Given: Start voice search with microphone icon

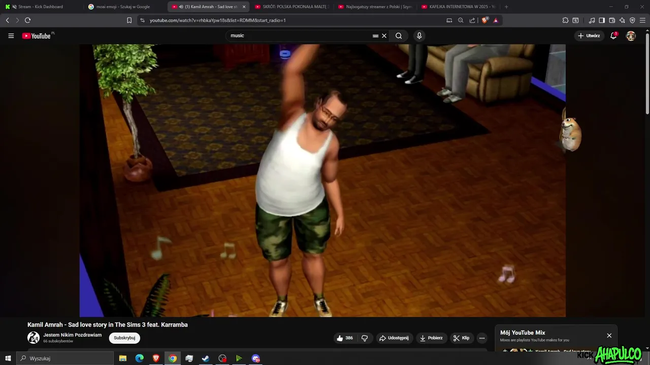Looking at the screenshot, I should 419,35.
